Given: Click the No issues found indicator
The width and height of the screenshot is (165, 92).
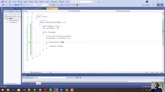Looking at the screenshot, I should 36,72.
